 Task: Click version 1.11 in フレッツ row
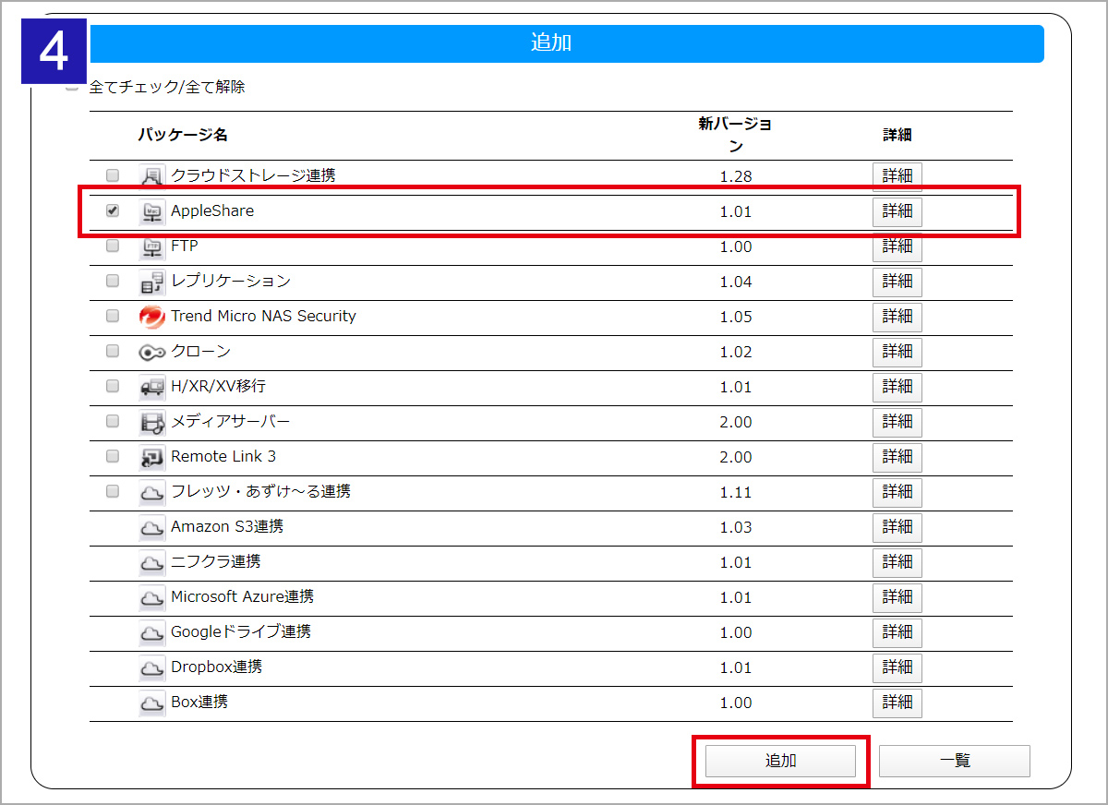[x=736, y=492]
